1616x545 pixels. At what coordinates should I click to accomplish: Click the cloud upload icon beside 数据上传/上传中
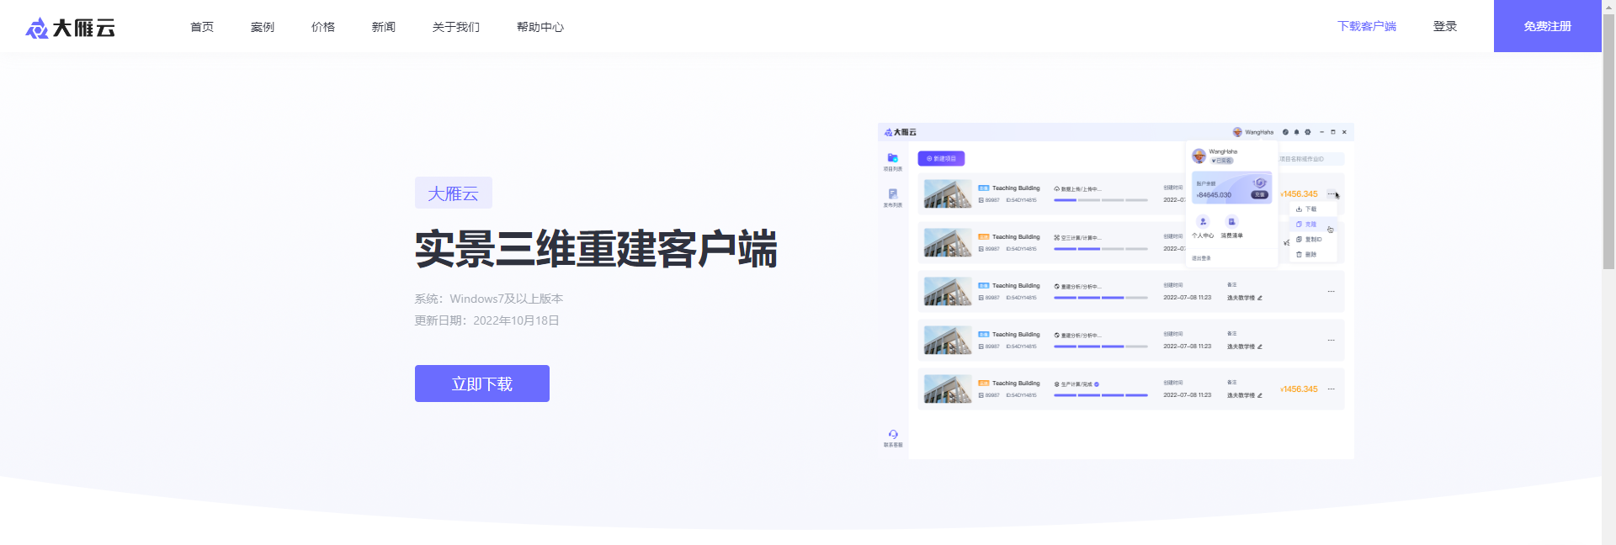pyautogui.click(x=1057, y=189)
